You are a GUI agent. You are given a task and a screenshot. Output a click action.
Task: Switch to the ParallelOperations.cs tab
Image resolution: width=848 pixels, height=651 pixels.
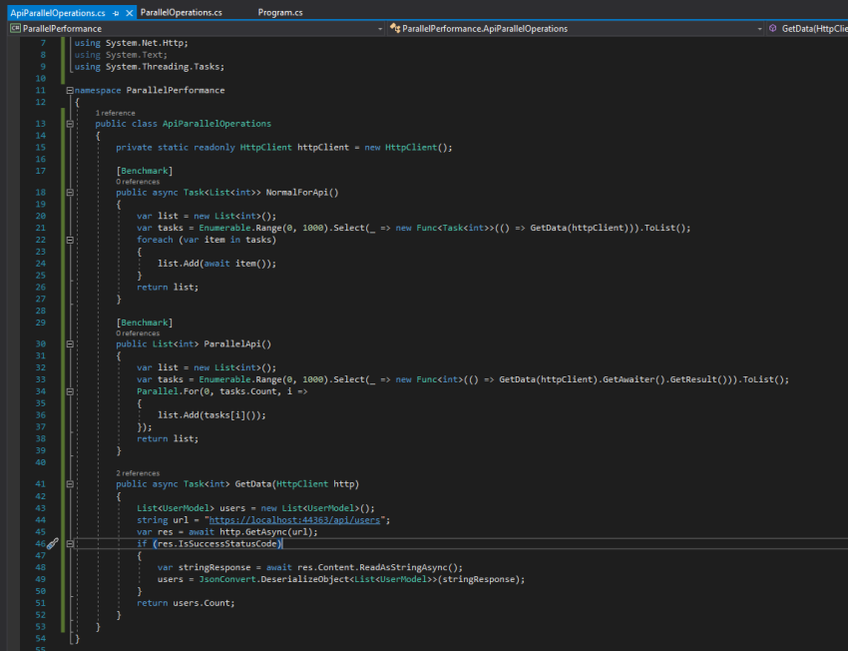pyautogui.click(x=181, y=12)
